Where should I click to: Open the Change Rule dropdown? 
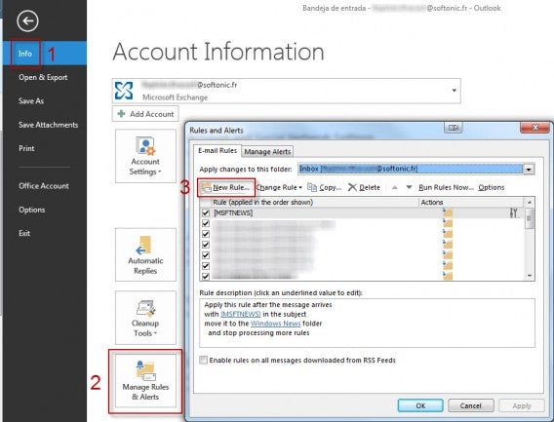279,187
